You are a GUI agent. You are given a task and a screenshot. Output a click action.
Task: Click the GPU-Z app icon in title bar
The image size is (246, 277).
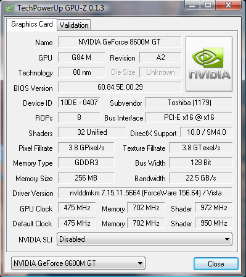(x=10, y=8)
